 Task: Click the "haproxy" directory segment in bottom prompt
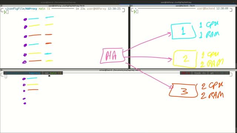coord(34,73)
